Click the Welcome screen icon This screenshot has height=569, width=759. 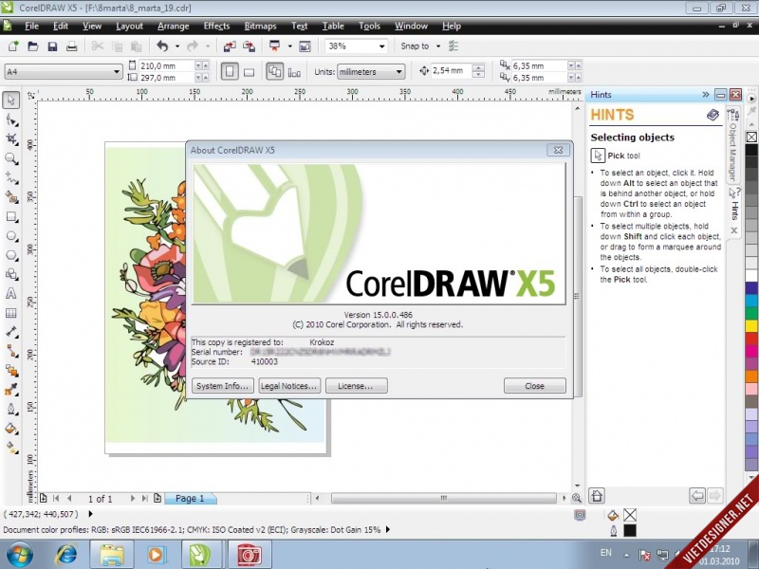click(x=305, y=46)
